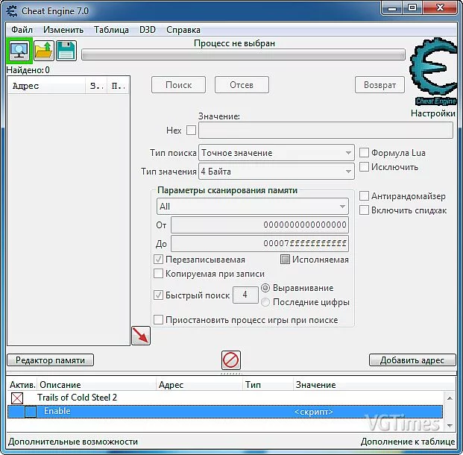The image size is (463, 455).
Task: Click the Отсев button
Action: 242,85
